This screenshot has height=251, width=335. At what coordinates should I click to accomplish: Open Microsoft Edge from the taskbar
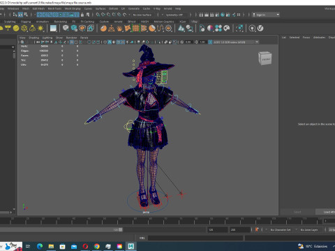coord(40,246)
